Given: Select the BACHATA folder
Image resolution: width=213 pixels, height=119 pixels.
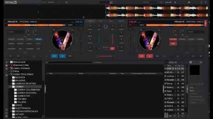Looking at the screenshot, I should click(x=20, y=77).
